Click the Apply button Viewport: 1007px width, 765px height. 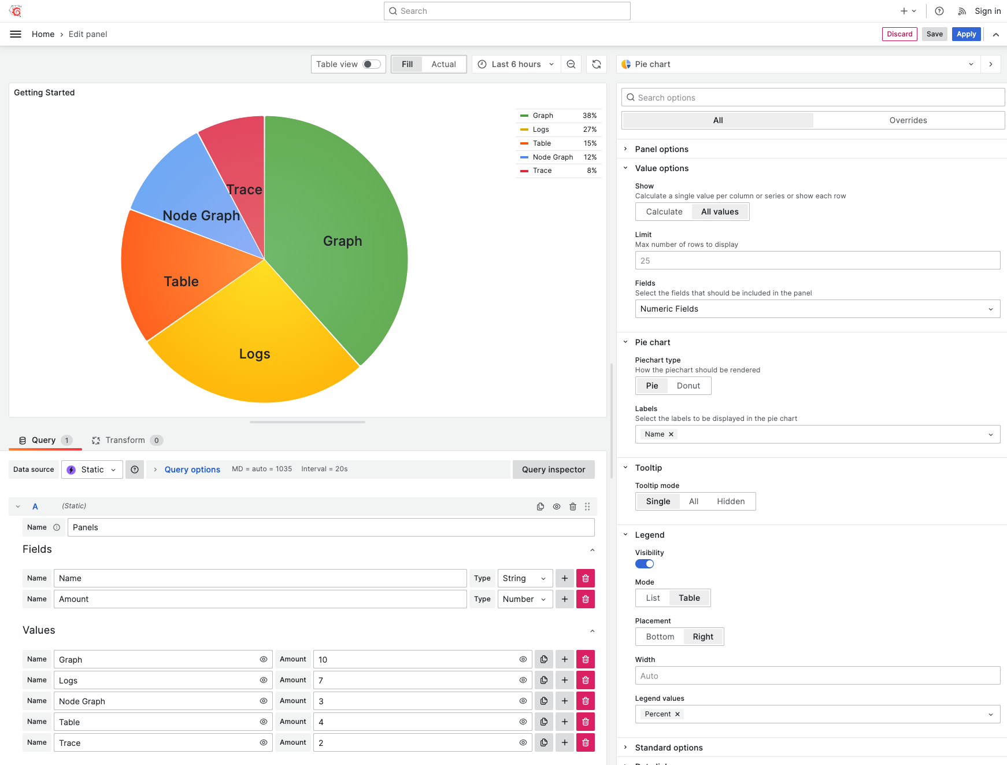pyautogui.click(x=966, y=34)
